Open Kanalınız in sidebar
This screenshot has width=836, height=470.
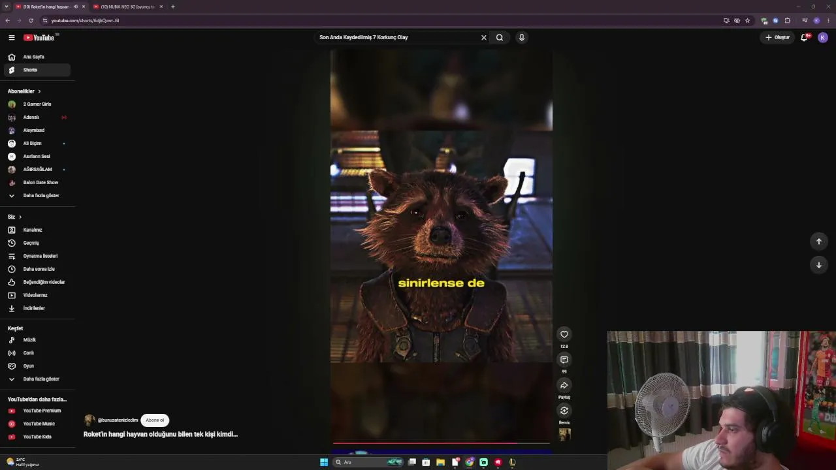[x=37, y=230]
